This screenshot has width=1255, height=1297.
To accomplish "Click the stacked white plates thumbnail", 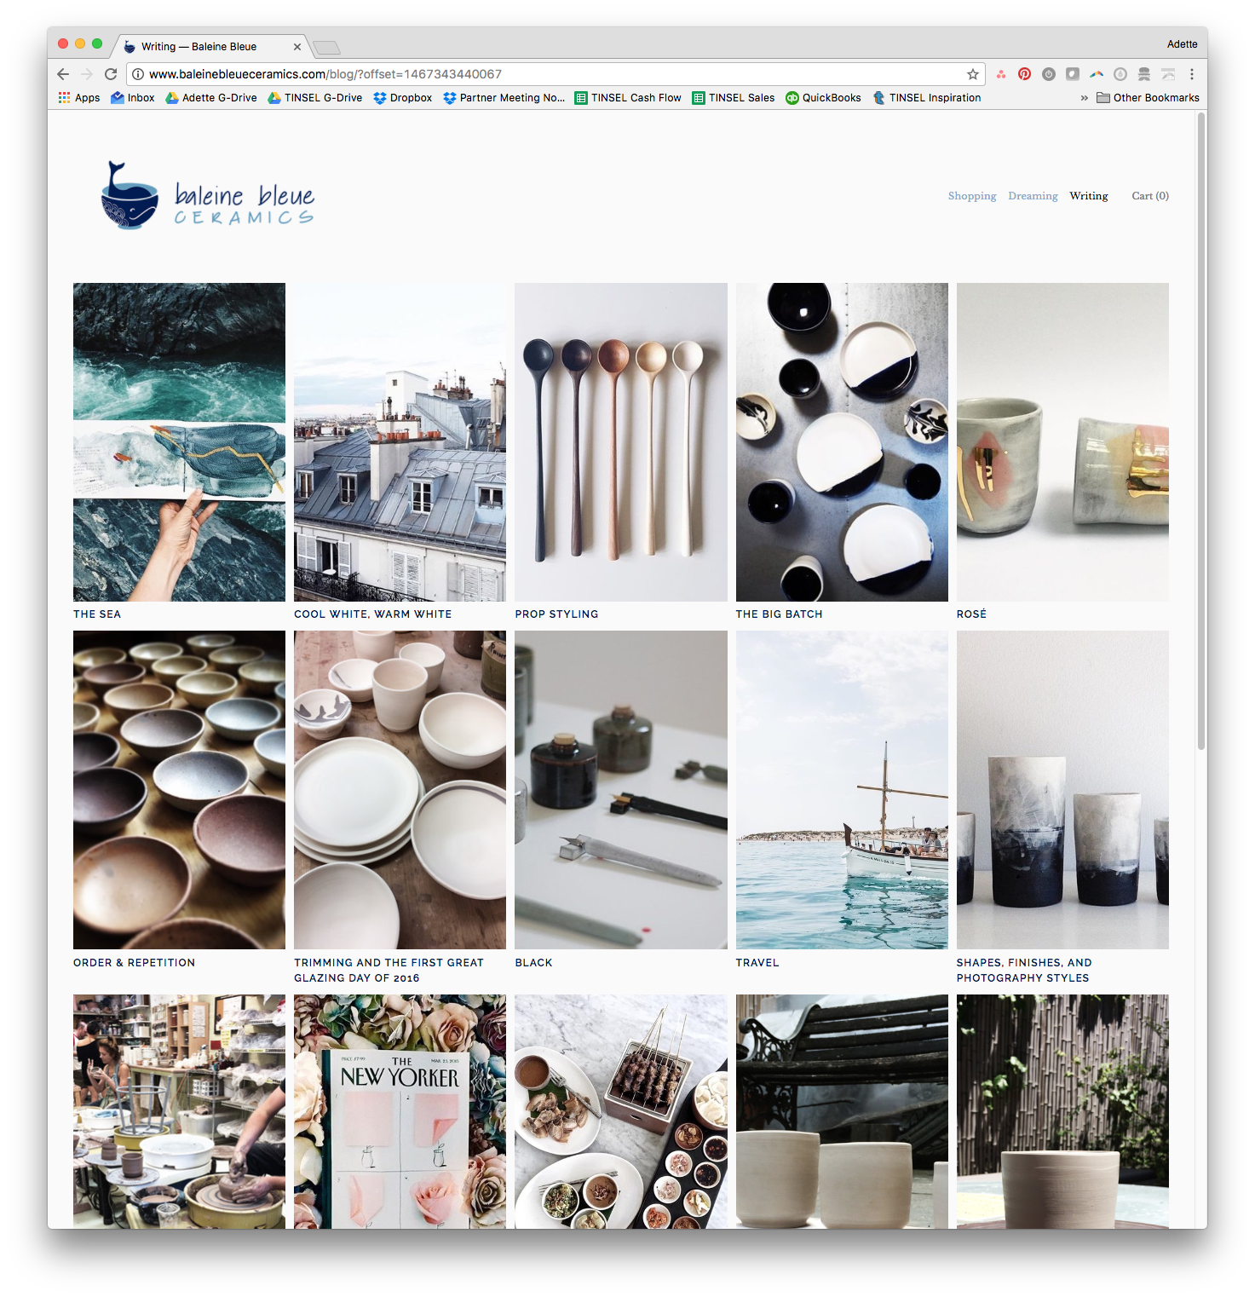I will [x=400, y=790].
